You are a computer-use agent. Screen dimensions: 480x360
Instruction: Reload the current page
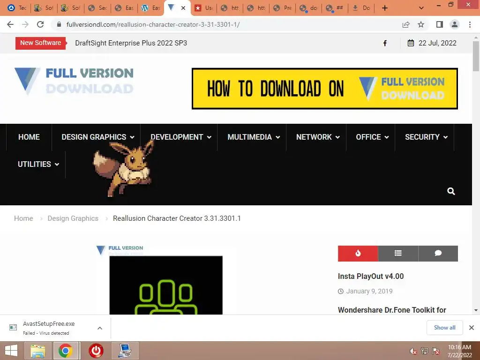pyautogui.click(x=40, y=24)
